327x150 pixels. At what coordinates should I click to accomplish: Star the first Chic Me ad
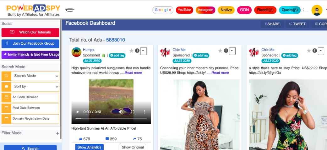pyautogui.click(x=220, y=51)
